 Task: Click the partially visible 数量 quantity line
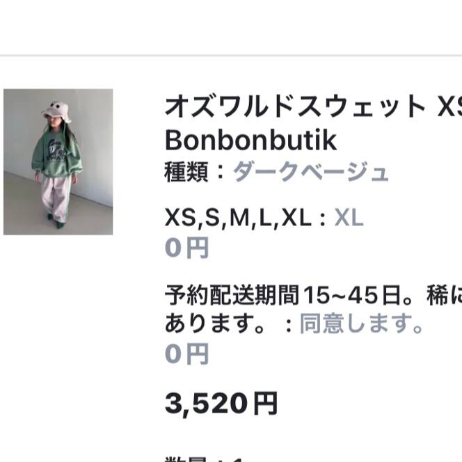pyautogui.click(x=203, y=459)
